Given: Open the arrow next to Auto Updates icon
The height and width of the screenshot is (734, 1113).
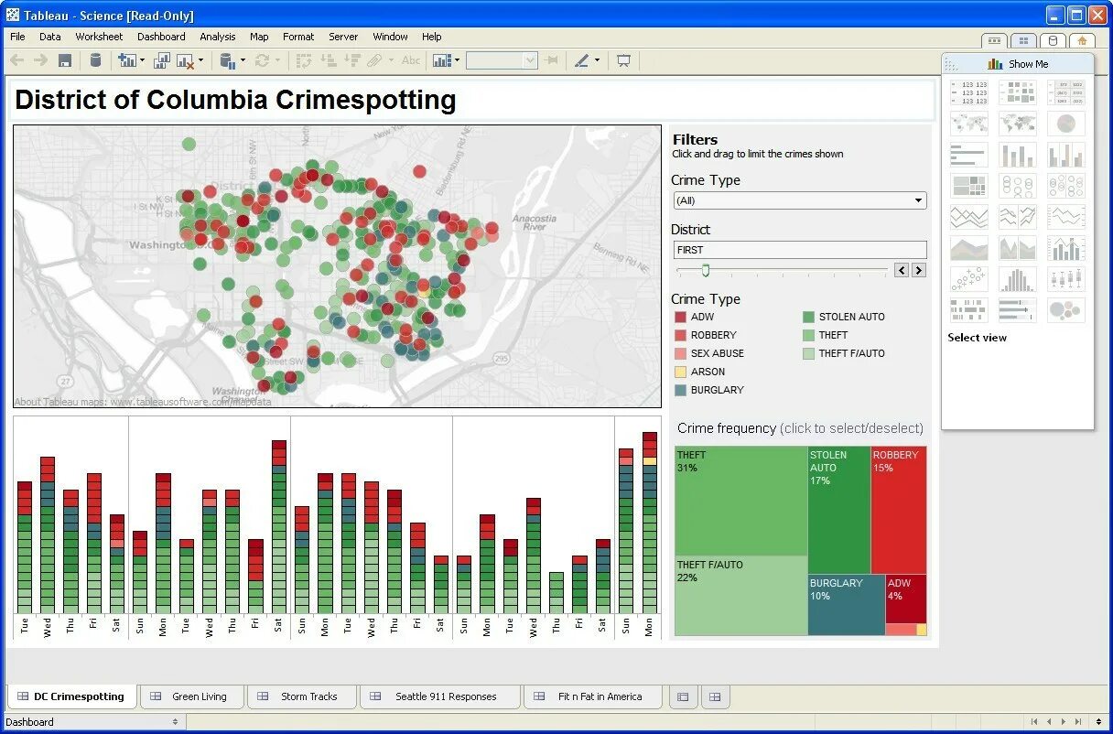Looking at the screenshot, I should (x=243, y=61).
